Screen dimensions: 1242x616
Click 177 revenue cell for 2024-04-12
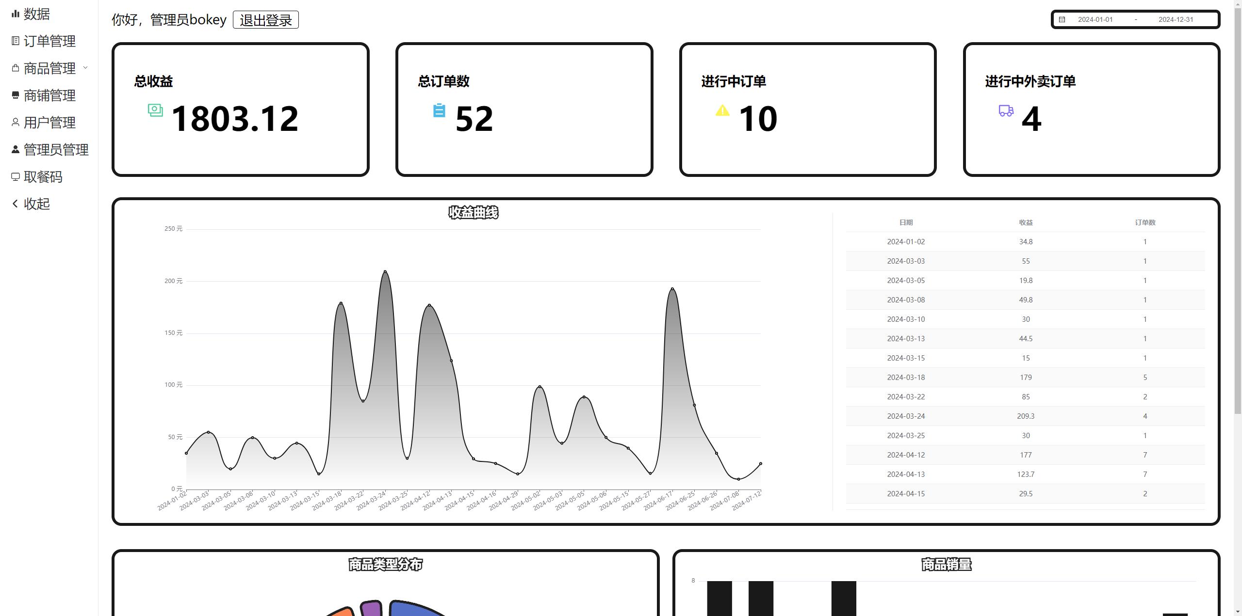[x=1026, y=455]
